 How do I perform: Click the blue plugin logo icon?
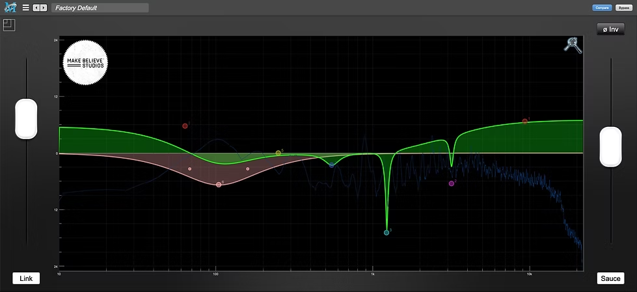pyautogui.click(x=11, y=8)
